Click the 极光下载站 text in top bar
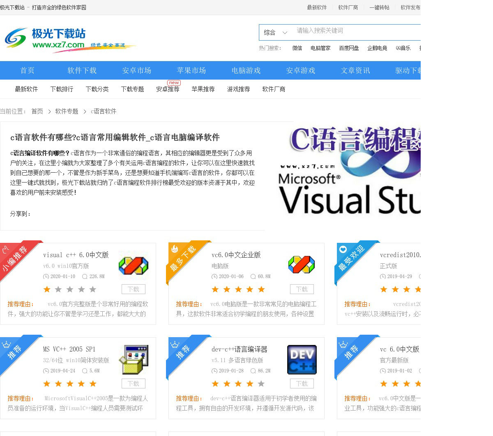The height and width of the screenshot is (436, 493). [12, 7]
